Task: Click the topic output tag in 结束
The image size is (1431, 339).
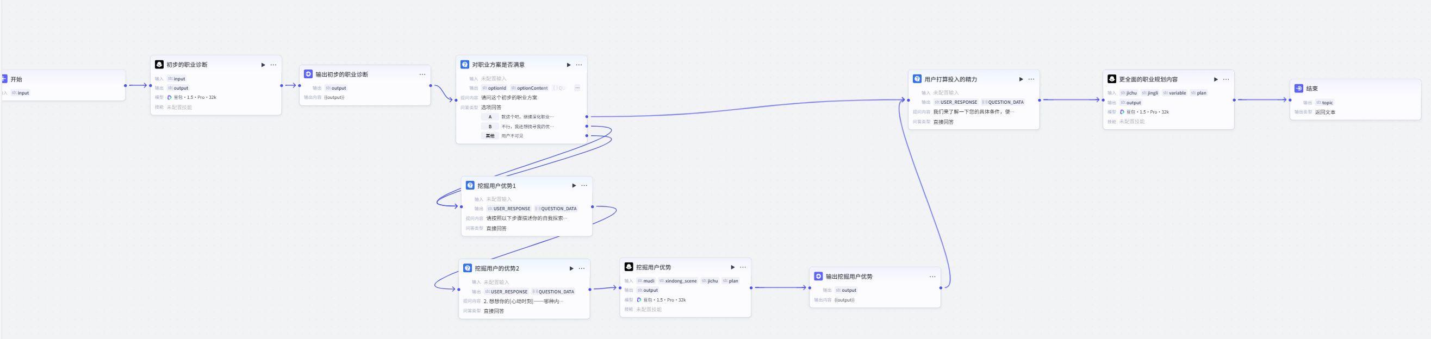Action: tap(1325, 103)
